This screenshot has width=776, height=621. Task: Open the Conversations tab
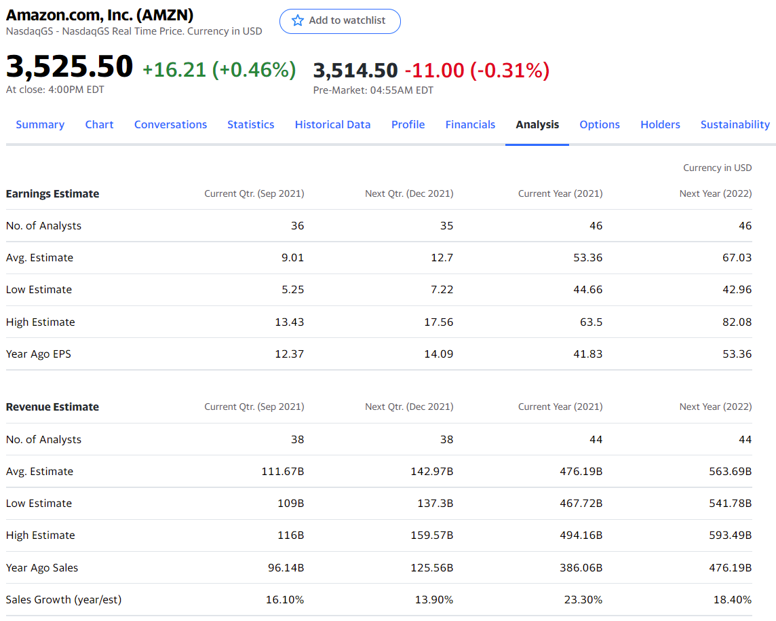171,124
